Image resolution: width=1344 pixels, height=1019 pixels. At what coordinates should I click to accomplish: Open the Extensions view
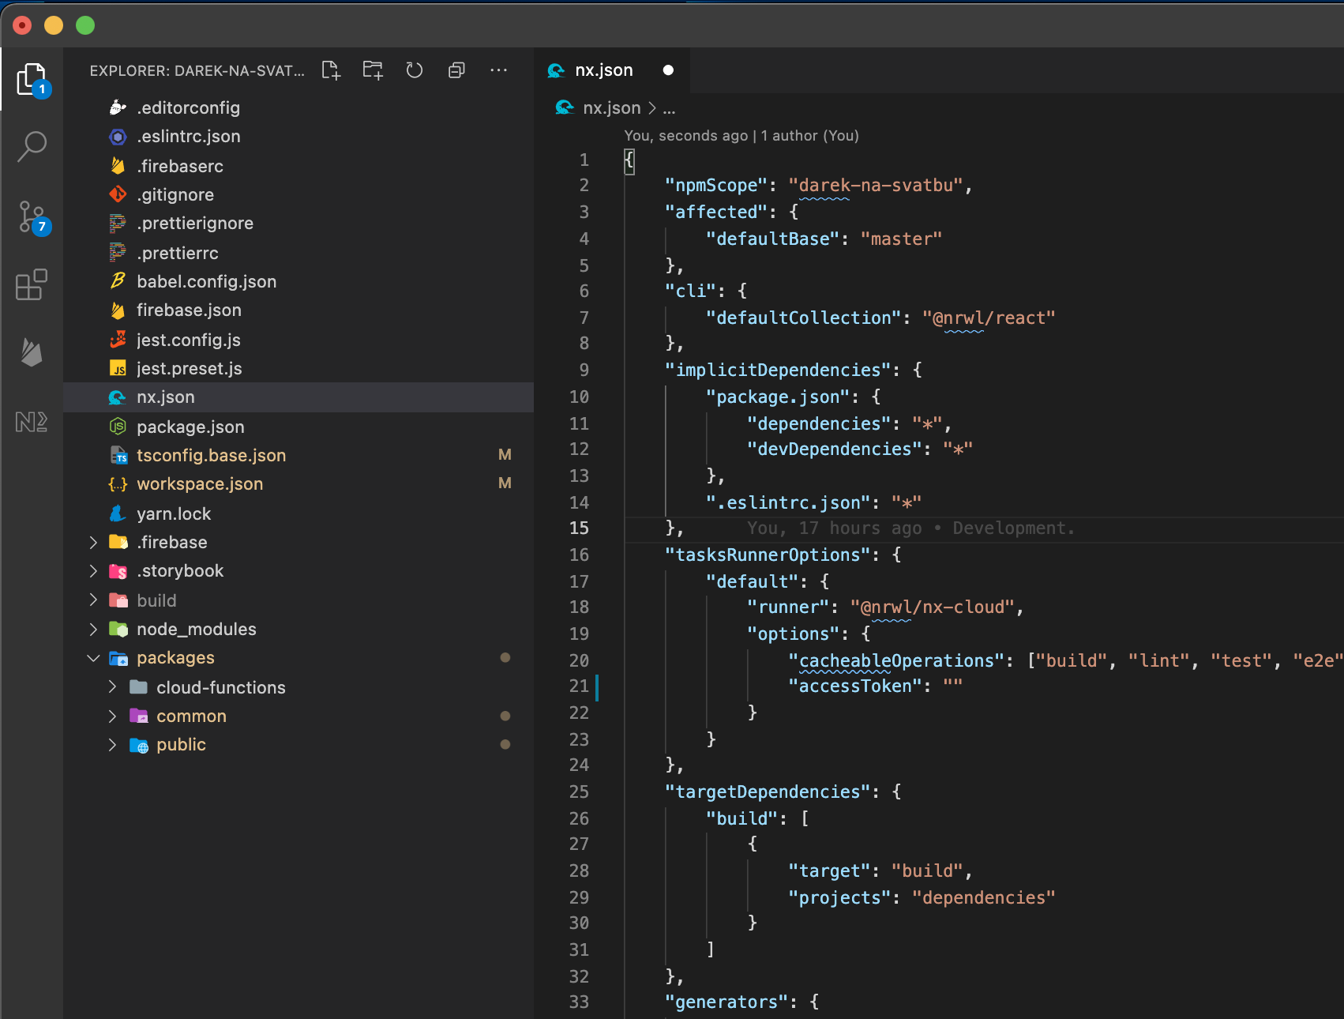pos(32,285)
